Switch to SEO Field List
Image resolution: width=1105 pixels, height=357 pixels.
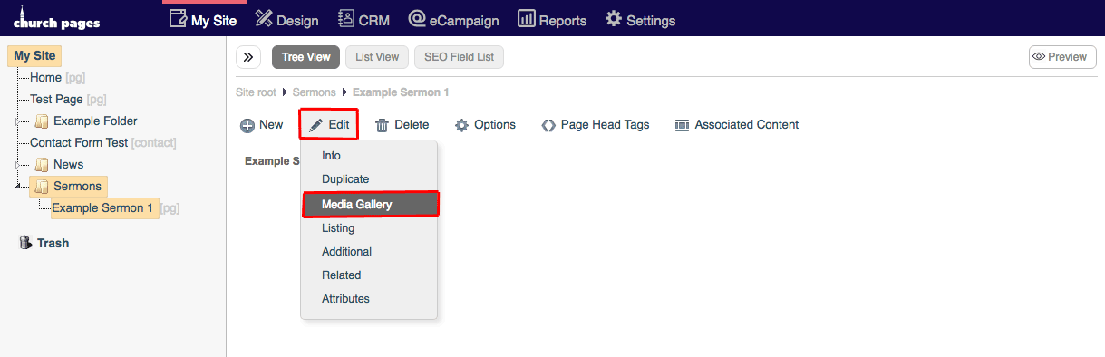[459, 57]
